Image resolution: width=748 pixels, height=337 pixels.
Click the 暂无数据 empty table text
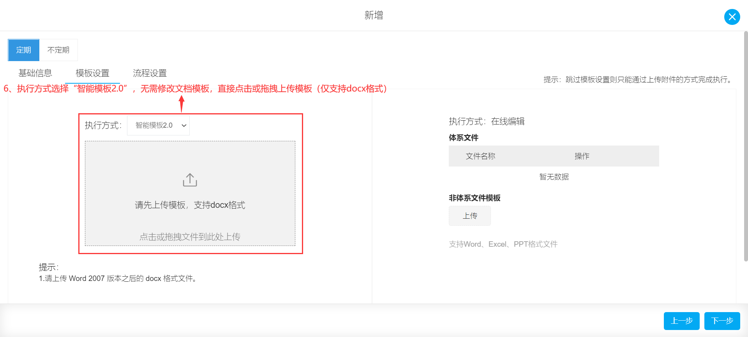(x=554, y=177)
